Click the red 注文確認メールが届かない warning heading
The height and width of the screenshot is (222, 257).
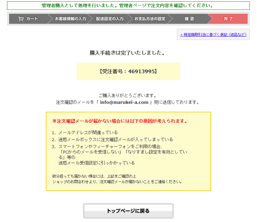[120, 121]
